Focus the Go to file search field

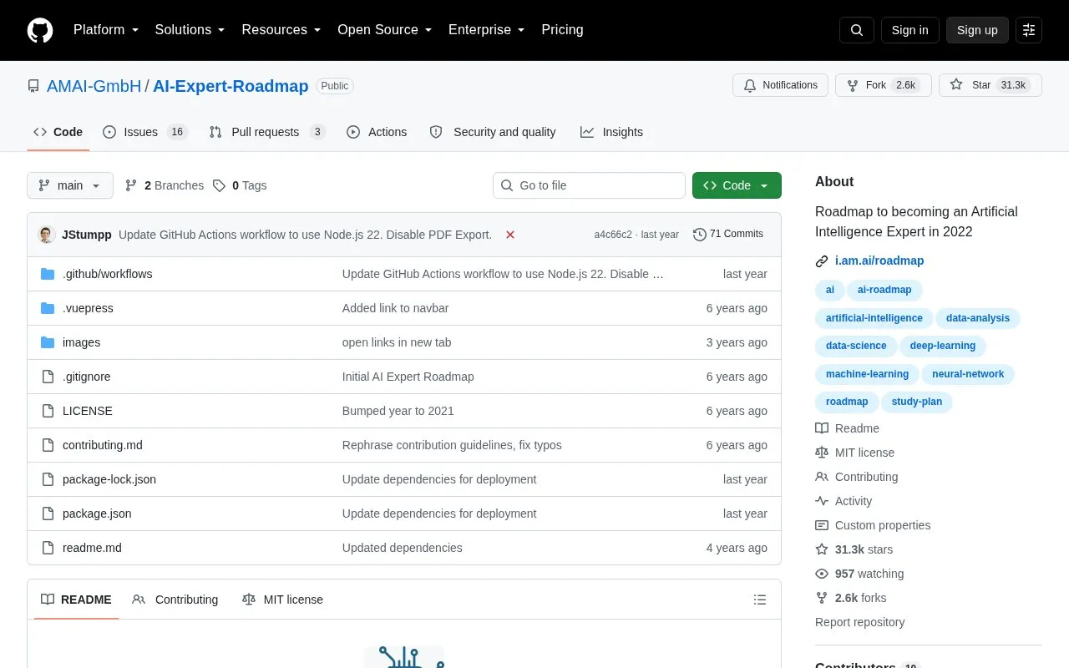(589, 185)
